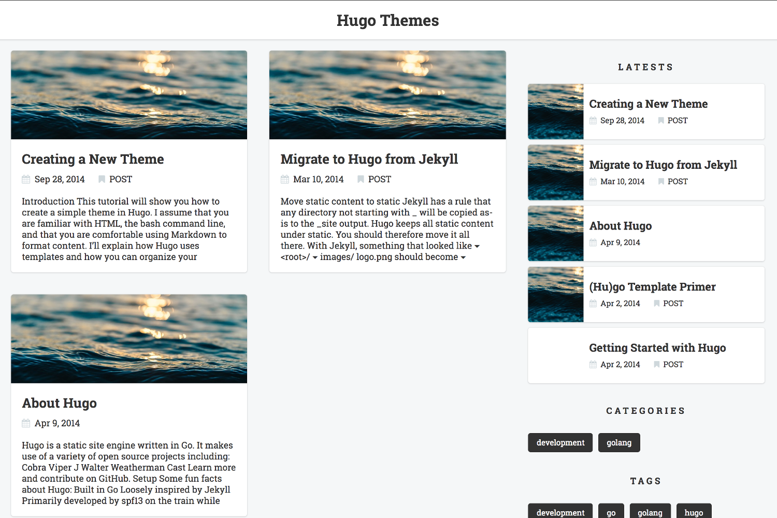This screenshot has height=518, width=777.
Task: Click the ocean image on Migrate to Hugo card
Action: click(387, 95)
